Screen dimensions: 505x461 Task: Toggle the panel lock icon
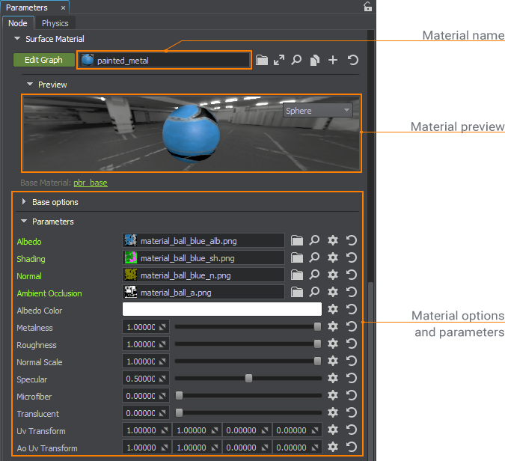[x=367, y=7]
